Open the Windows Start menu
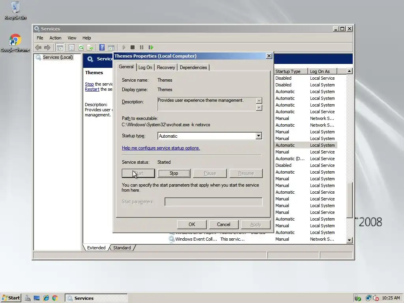The height and width of the screenshot is (303, 404). pyautogui.click(x=11, y=298)
